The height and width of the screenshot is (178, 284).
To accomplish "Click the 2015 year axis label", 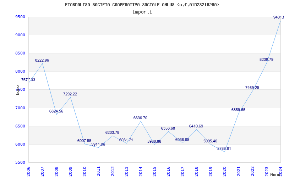I will 154,171.
